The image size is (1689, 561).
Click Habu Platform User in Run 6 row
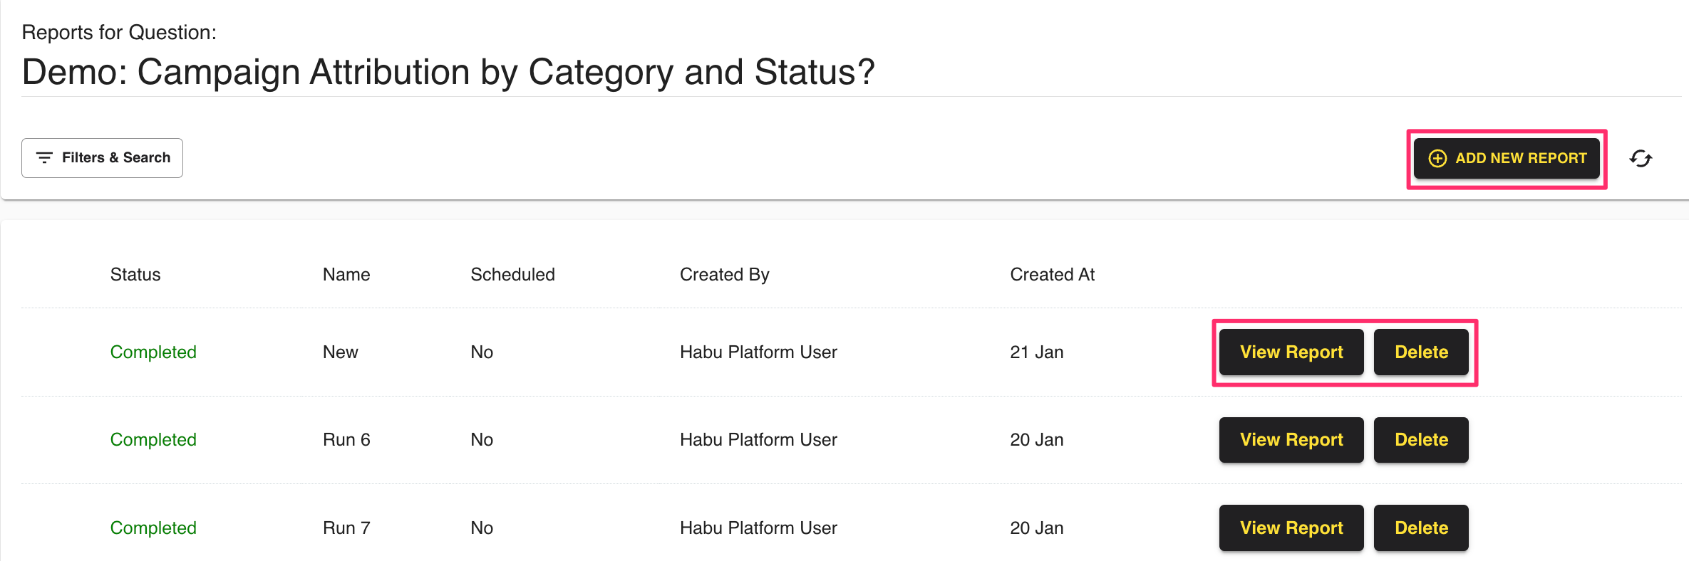758,440
